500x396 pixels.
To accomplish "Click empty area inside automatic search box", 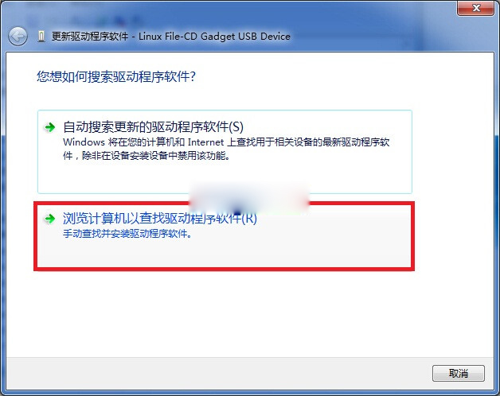I will (225, 177).
